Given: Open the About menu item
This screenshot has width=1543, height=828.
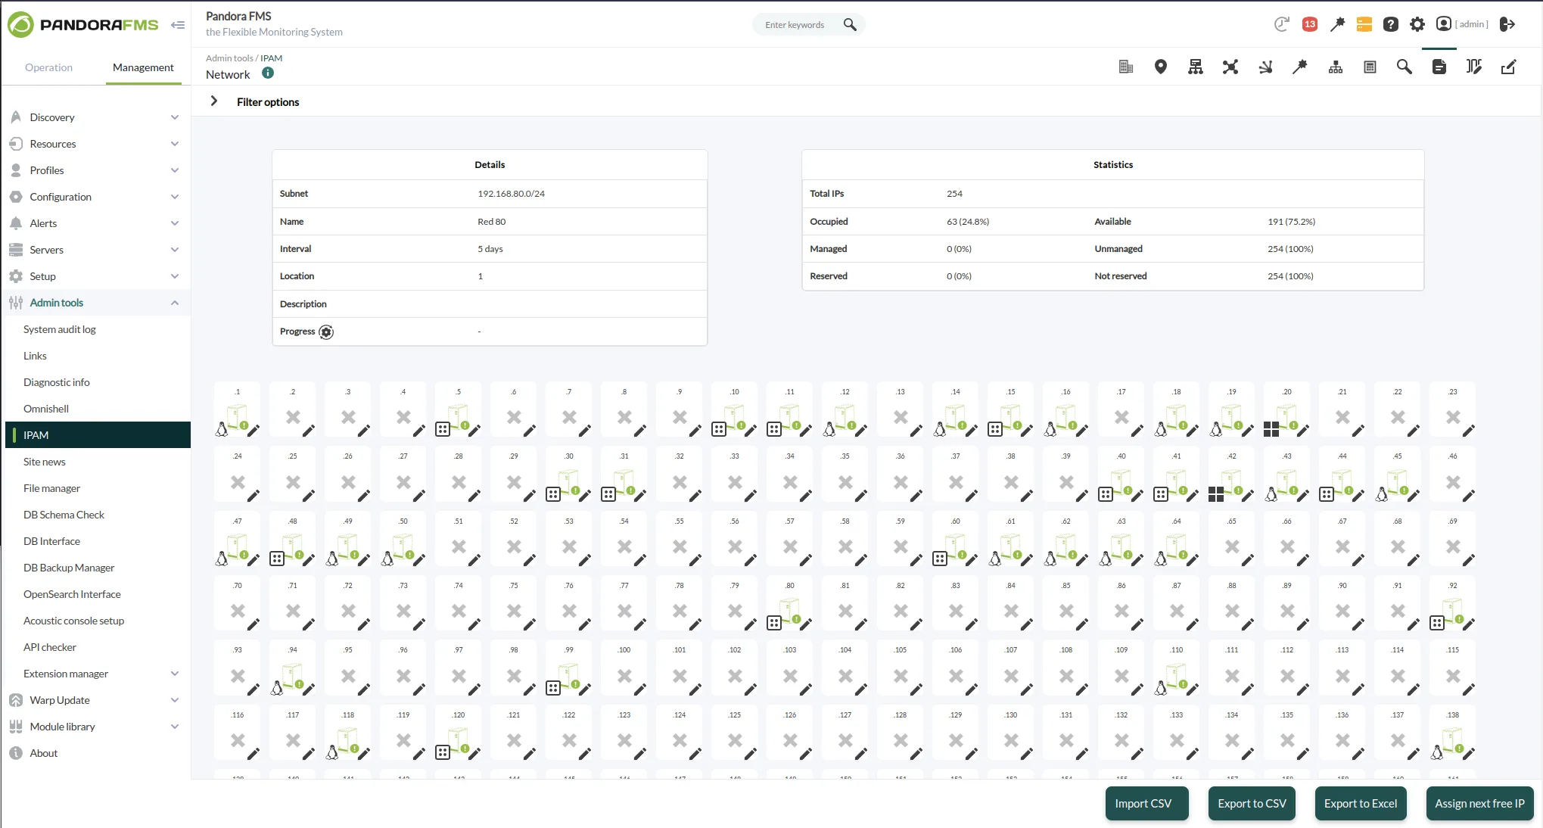Looking at the screenshot, I should pyautogui.click(x=44, y=753).
